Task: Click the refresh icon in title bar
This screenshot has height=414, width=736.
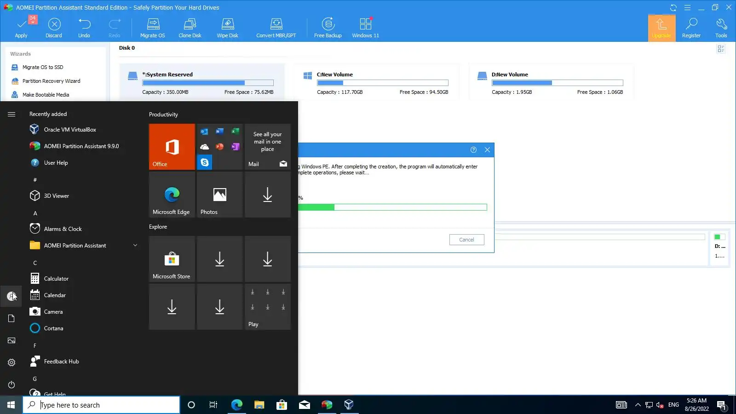Action: point(673,7)
